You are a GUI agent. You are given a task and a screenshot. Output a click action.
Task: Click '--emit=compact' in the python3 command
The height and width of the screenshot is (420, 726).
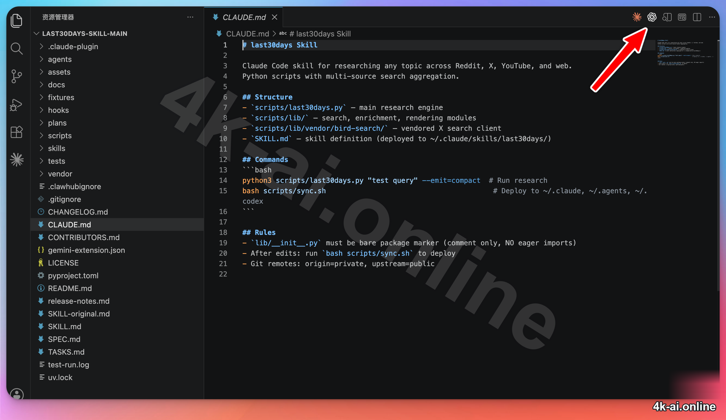(451, 180)
